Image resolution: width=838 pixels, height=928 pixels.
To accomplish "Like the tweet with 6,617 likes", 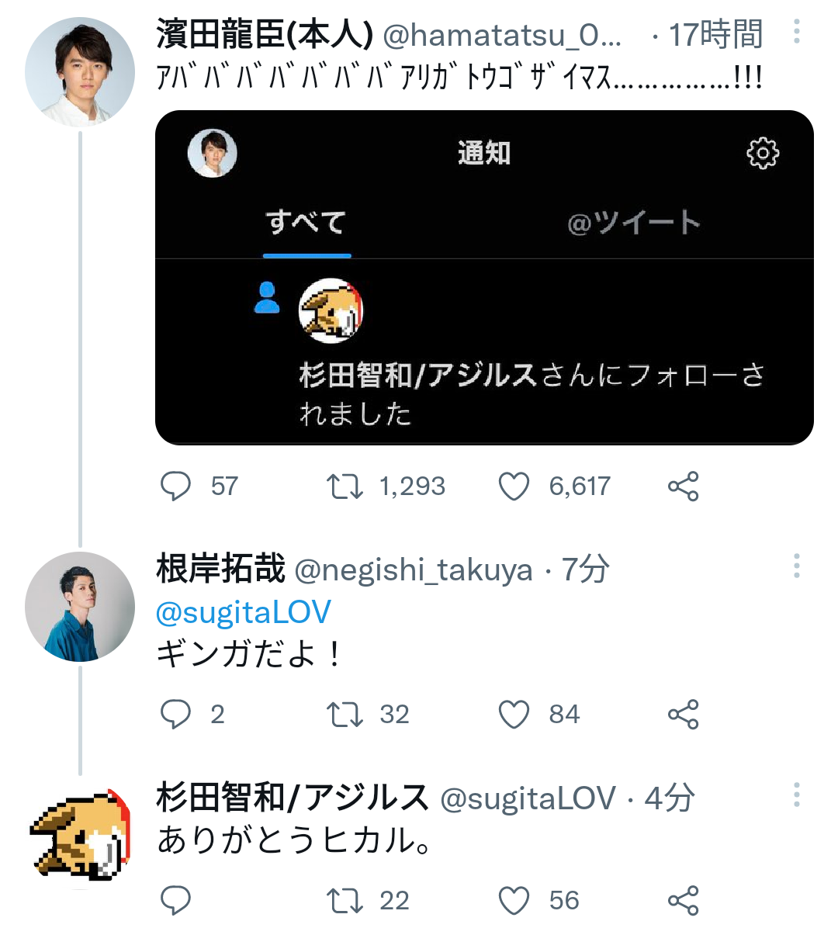I will coord(514,487).
